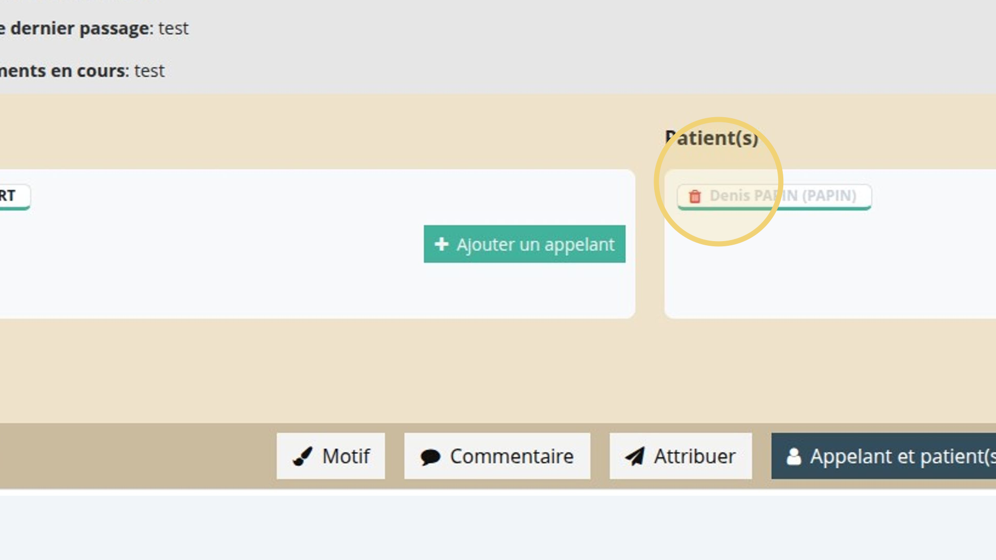This screenshot has width=996, height=560.
Task: Click the Patient(s) heading
Action: click(712, 138)
